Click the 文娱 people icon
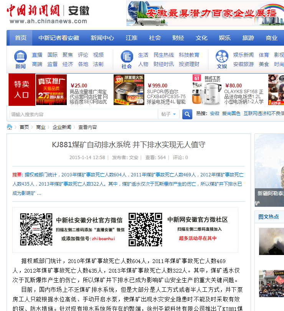The image size is (284, 311). tap(222, 57)
